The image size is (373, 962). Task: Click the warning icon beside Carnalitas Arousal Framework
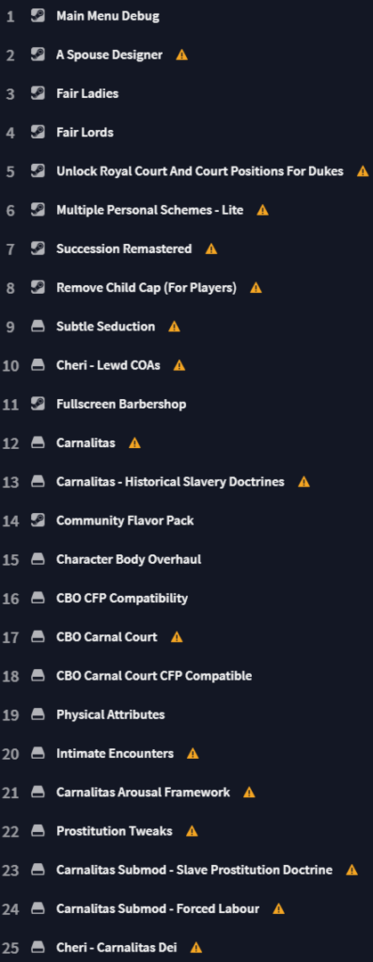(x=249, y=792)
